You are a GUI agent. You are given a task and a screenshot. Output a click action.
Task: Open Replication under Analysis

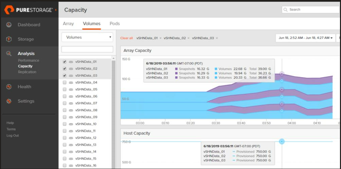27,72
